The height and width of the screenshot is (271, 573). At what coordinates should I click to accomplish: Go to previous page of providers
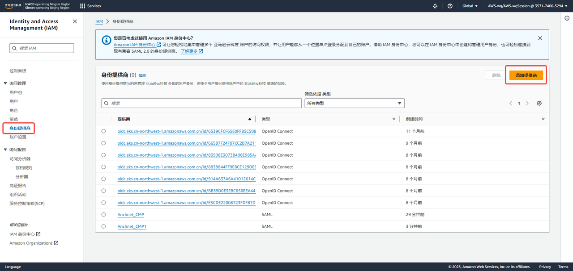point(511,103)
